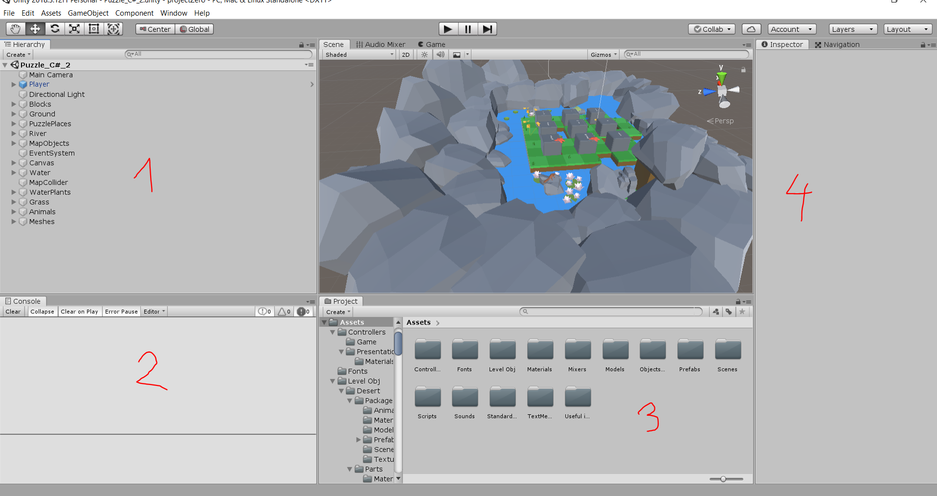Open the Window menu
The width and height of the screenshot is (937, 496).
coord(174,13)
